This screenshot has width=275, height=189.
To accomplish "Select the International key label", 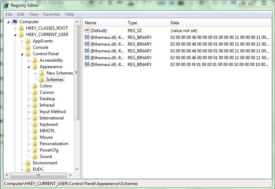I will (51, 118).
